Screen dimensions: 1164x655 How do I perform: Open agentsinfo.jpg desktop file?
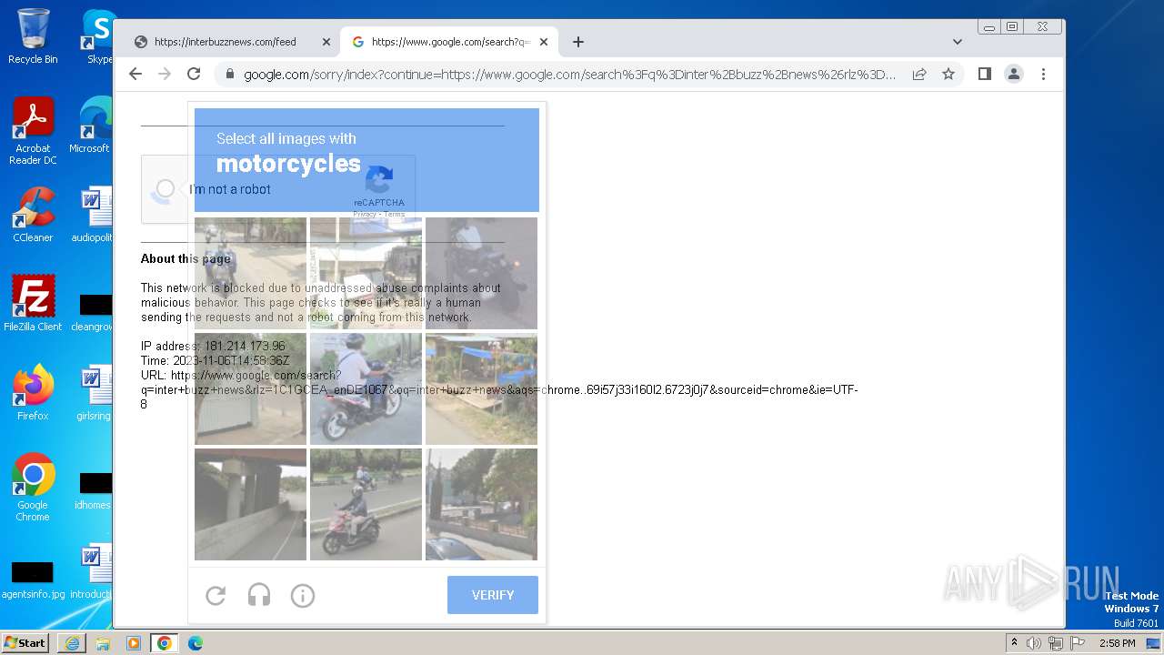click(33, 579)
